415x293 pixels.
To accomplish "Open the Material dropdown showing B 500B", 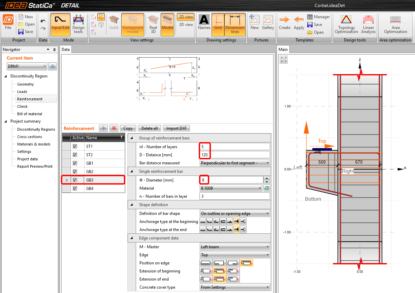I will coord(231,188).
